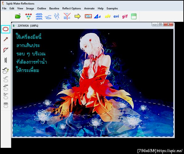Open the Baseline menu
This screenshot has height=154, width=184.
[x=54, y=9]
